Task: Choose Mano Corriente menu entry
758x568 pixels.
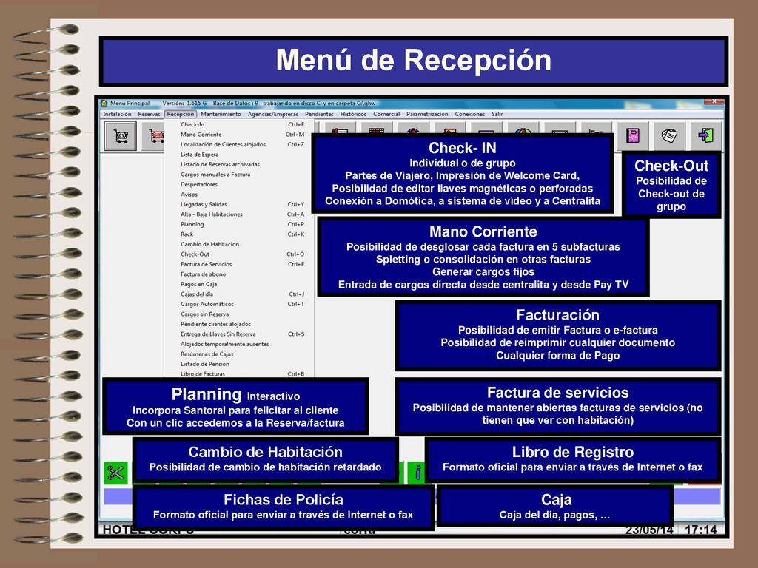Action: (239, 135)
